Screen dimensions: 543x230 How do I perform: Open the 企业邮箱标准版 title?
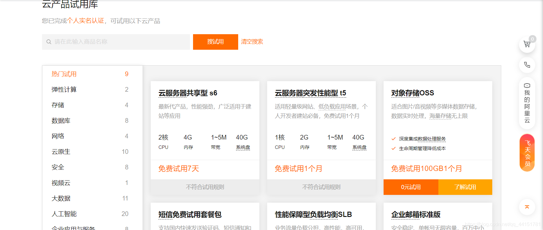tap(416, 214)
